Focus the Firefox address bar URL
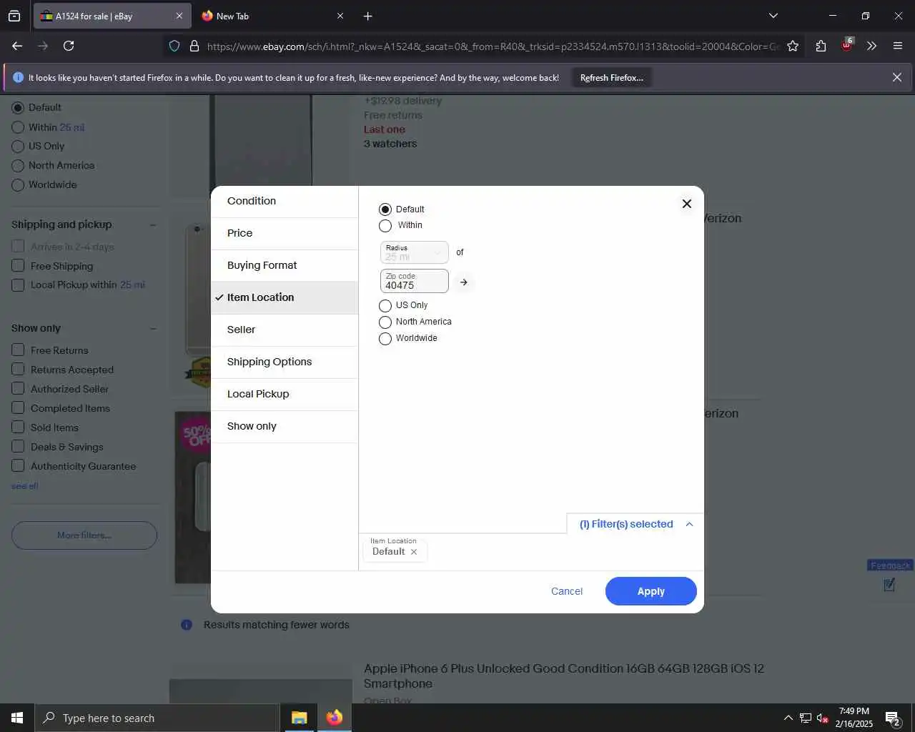The image size is (915, 732). coord(493,46)
